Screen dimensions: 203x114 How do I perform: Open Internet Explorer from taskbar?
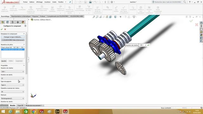pos(10,111)
